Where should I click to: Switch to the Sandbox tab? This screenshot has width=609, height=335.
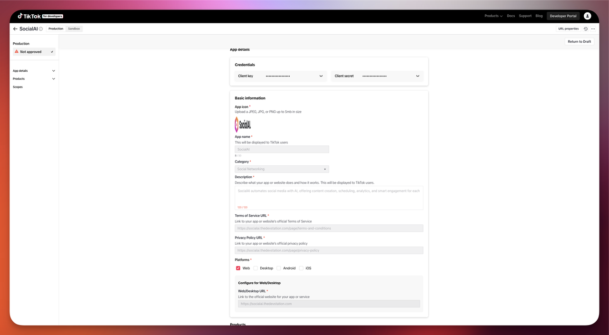click(x=74, y=29)
